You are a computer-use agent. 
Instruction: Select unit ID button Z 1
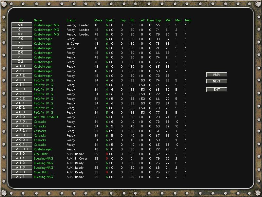(22, 57)
